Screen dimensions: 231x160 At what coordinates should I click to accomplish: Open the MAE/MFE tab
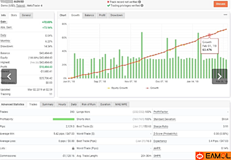121,104
